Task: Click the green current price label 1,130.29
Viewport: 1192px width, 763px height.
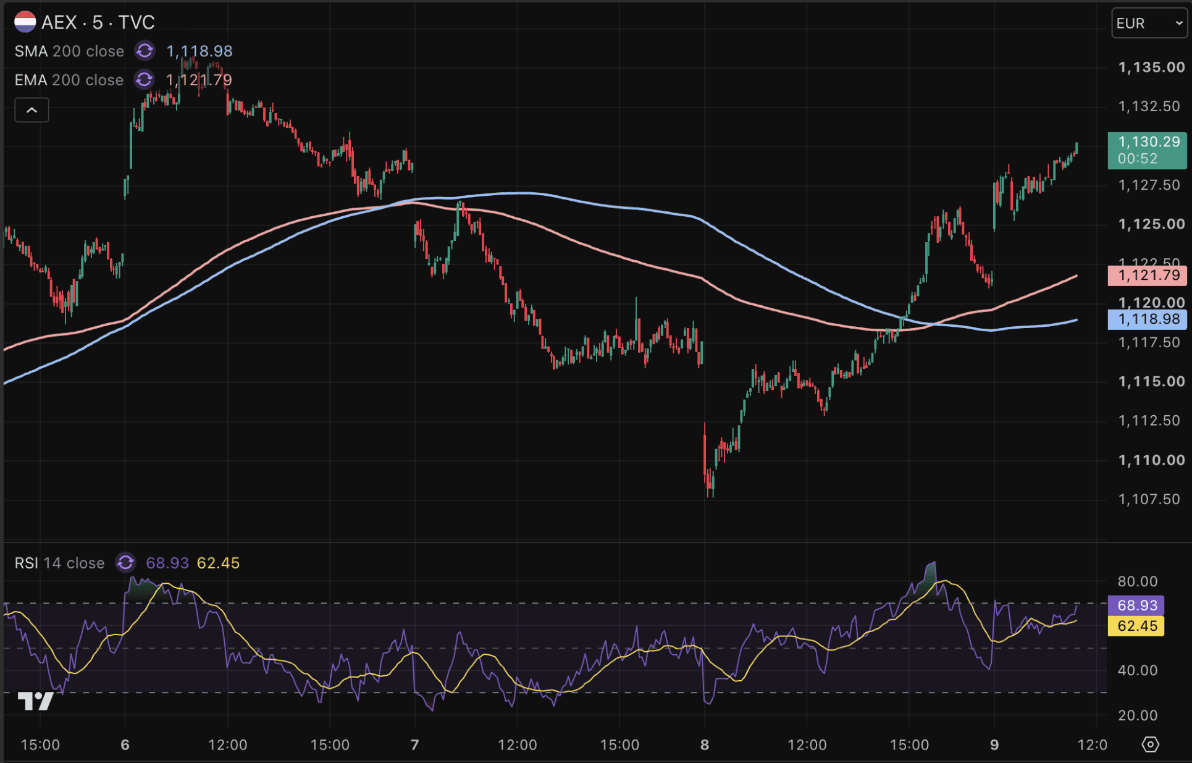Action: click(x=1148, y=150)
